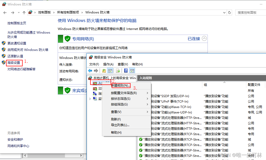Click the blue Back arrow in firewall toolbar
This screenshot has height=160, width=266.
90,71
